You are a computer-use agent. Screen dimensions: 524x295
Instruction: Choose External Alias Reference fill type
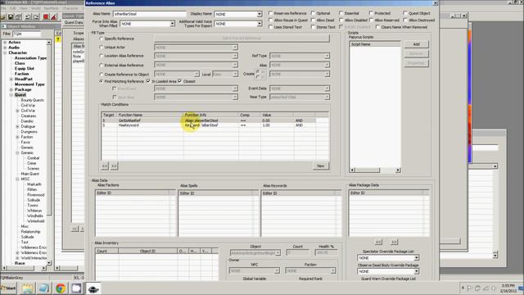pyautogui.click(x=101, y=66)
